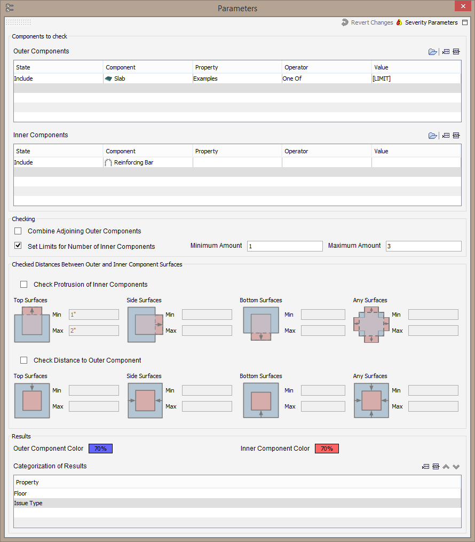The width and height of the screenshot is (475, 542).
Task: Click the Severity Parameters label
Action: pyautogui.click(x=431, y=22)
